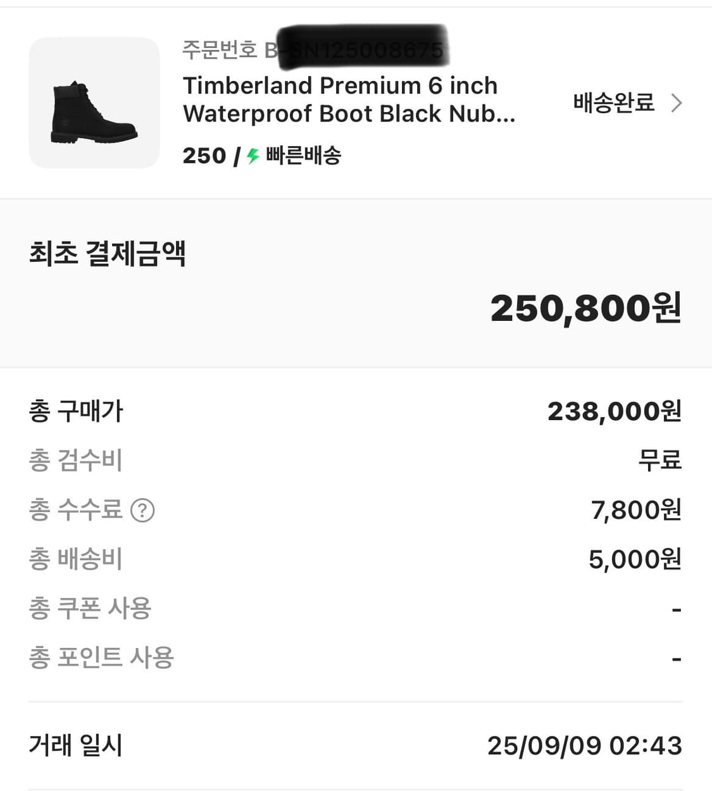Click the 250,800원 total payment amount
Viewport: 712px width, 791px height.
[x=585, y=308]
